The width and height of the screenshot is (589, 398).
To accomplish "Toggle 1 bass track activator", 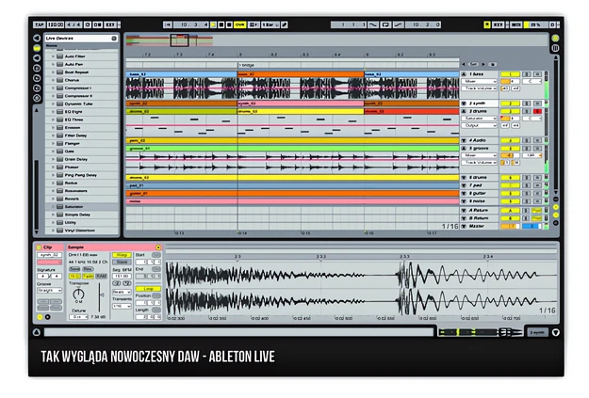I will 510,74.
